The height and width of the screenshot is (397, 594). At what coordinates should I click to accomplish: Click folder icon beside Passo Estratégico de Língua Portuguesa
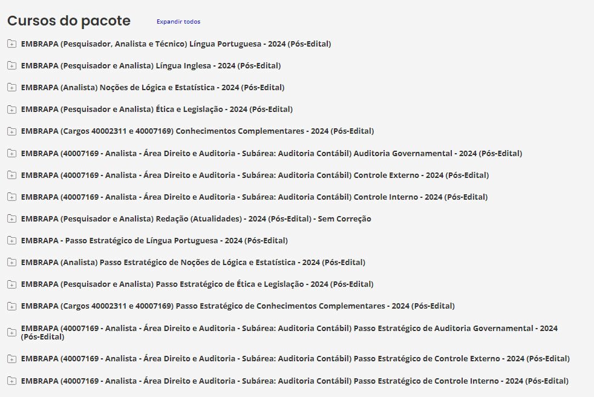(x=11, y=240)
